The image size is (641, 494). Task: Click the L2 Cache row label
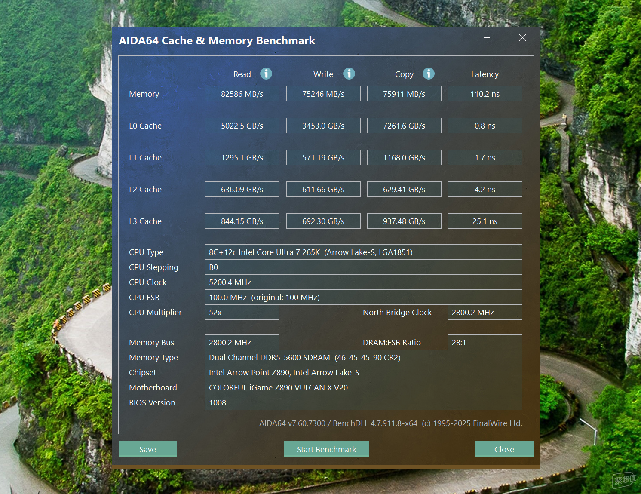point(145,189)
